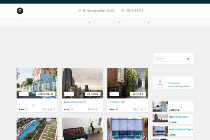Image resolution: width=210 pixels, height=140 pixels.
Task: Click sidebar price 7,500 ฿
Action: point(172,135)
